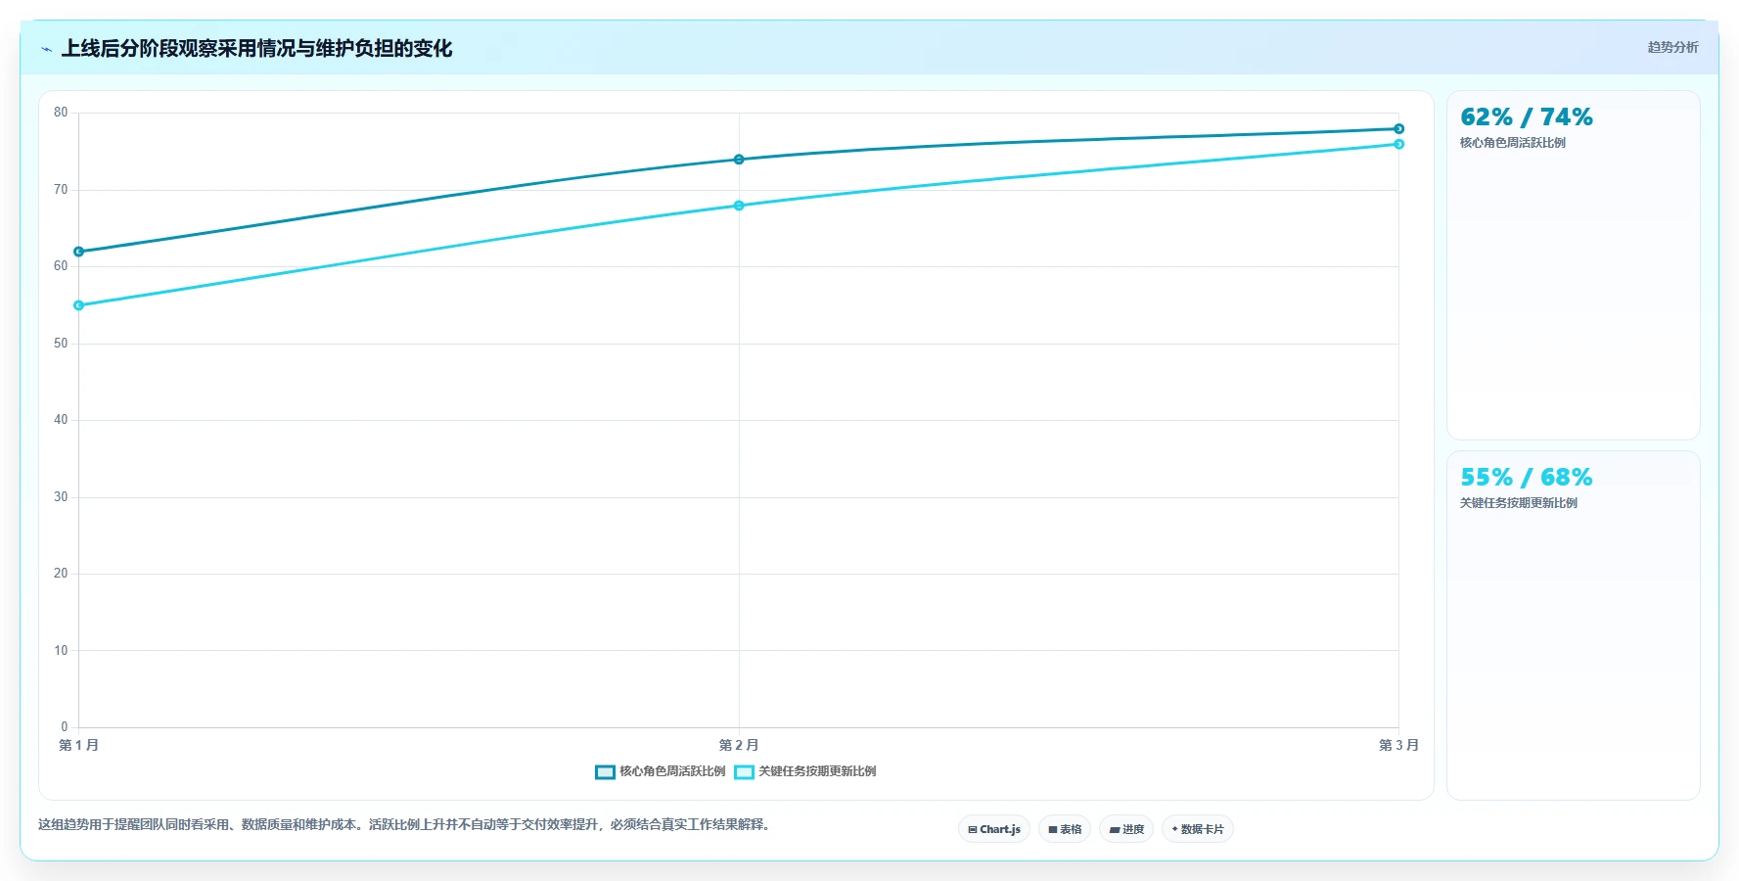Select light cyan data point at 第 2 月
This screenshot has width=1739, height=881.
(739, 206)
